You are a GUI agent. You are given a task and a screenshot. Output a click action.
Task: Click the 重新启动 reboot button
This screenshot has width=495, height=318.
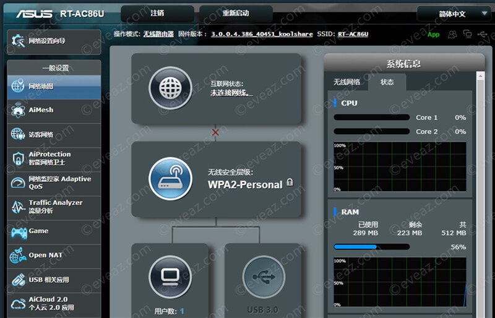(236, 13)
